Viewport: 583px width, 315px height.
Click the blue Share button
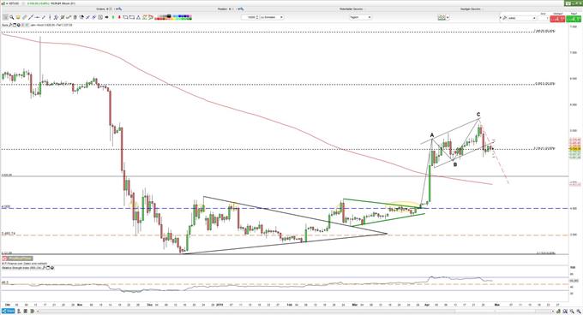pos(9,311)
